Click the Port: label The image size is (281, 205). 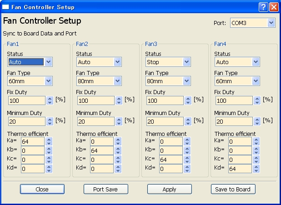point(220,23)
